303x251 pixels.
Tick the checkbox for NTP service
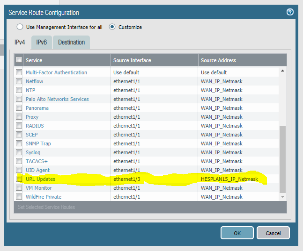coord(19,90)
